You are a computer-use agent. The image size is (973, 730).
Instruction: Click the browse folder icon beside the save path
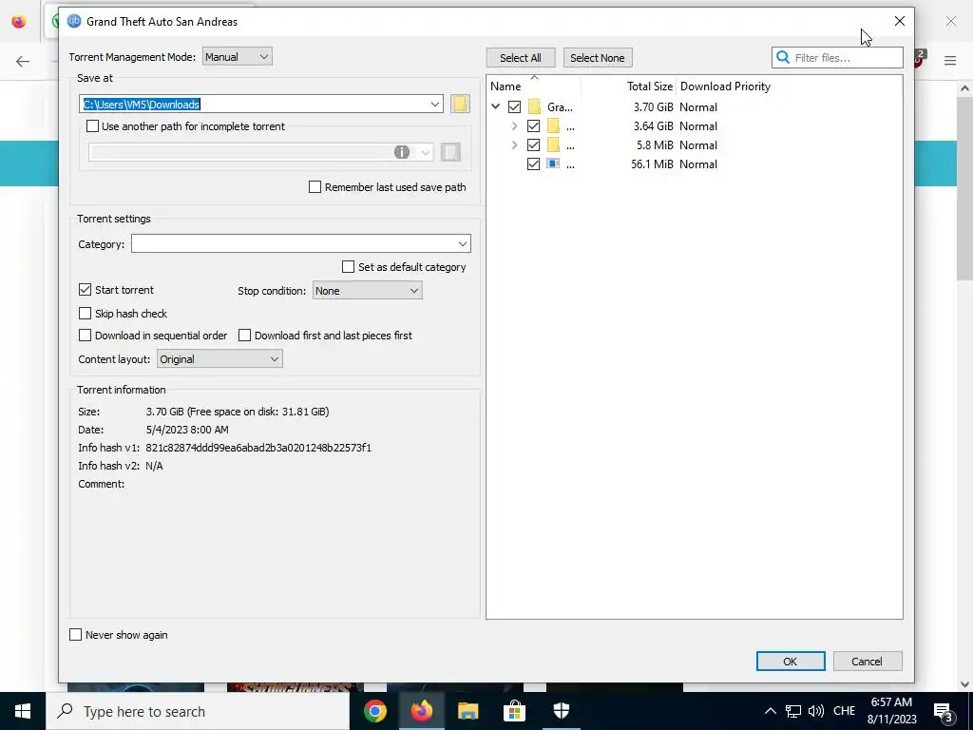460,104
